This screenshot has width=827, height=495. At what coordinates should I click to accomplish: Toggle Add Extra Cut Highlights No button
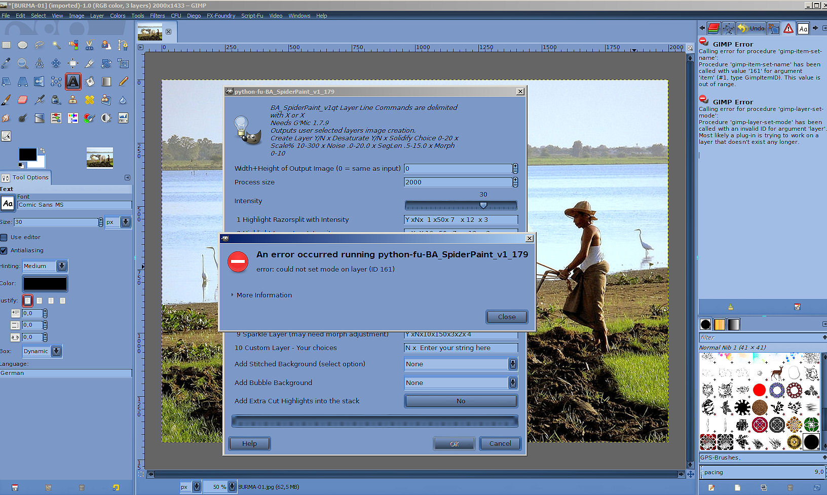click(x=461, y=401)
